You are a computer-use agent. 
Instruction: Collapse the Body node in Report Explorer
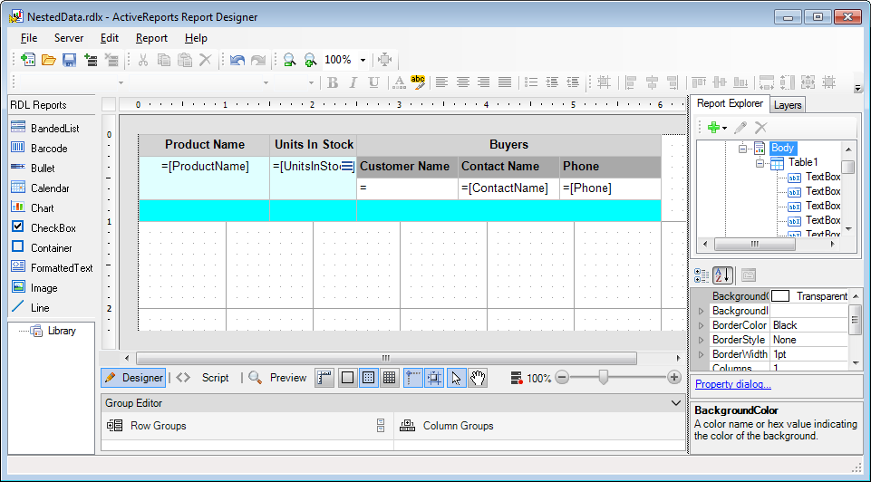pyautogui.click(x=742, y=149)
